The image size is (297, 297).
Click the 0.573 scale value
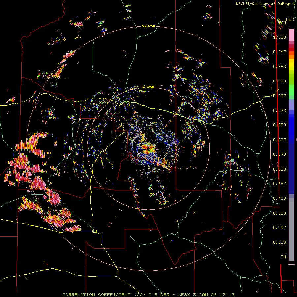point(280,154)
